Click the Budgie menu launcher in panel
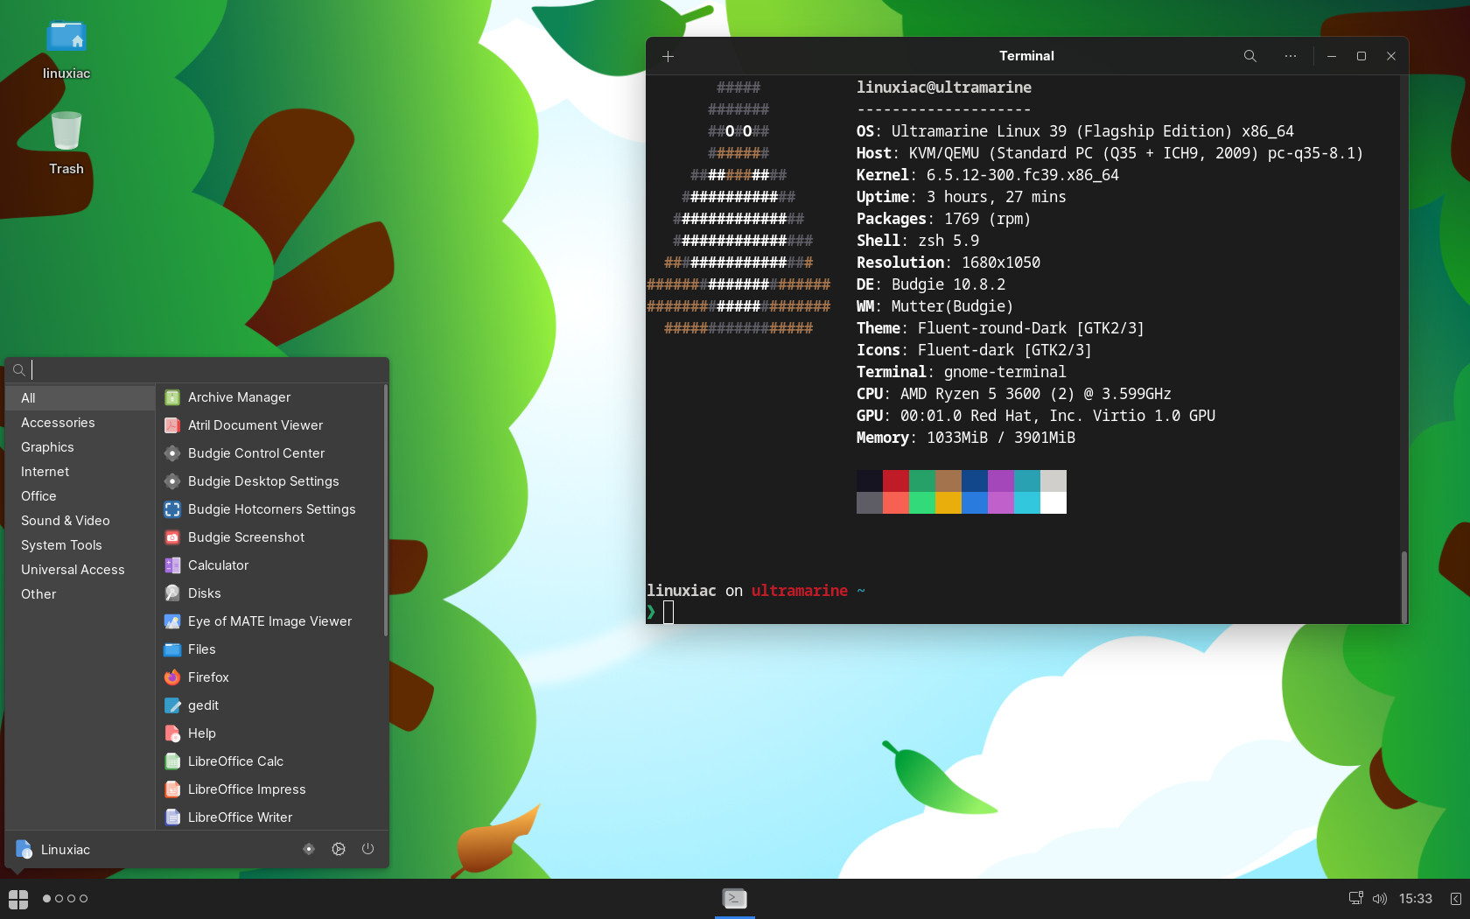The width and height of the screenshot is (1470, 919). coord(18,899)
